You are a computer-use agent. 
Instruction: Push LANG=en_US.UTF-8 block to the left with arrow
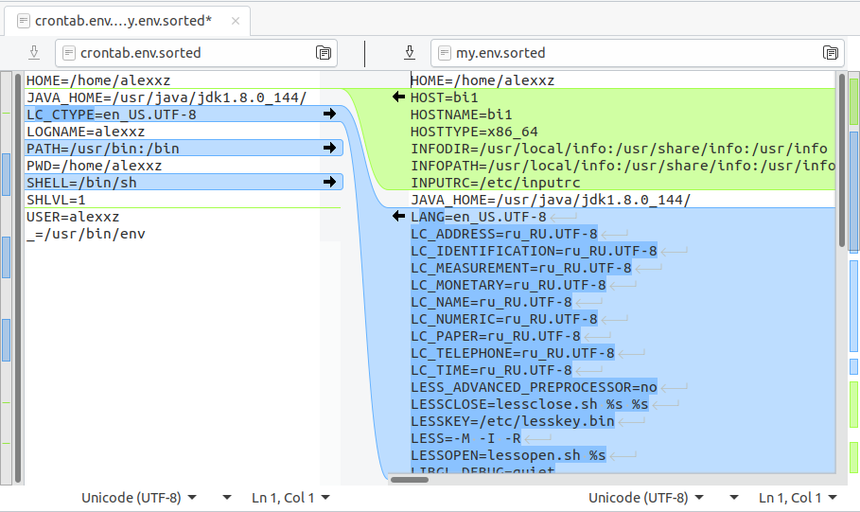coord(398,216)
